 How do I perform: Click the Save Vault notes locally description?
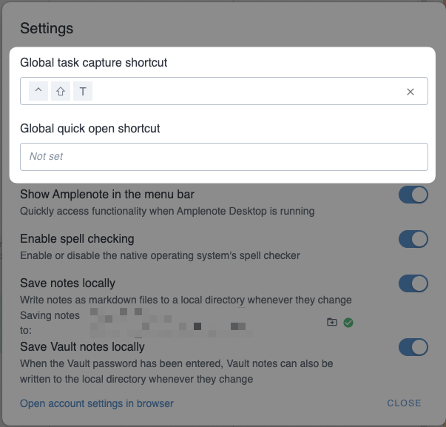pyautogui.click(x=176, y=371)
